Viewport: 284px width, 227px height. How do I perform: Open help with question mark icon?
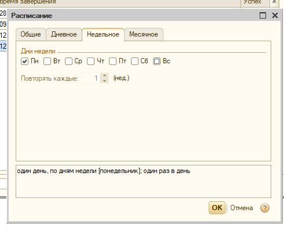coord(265,208)
